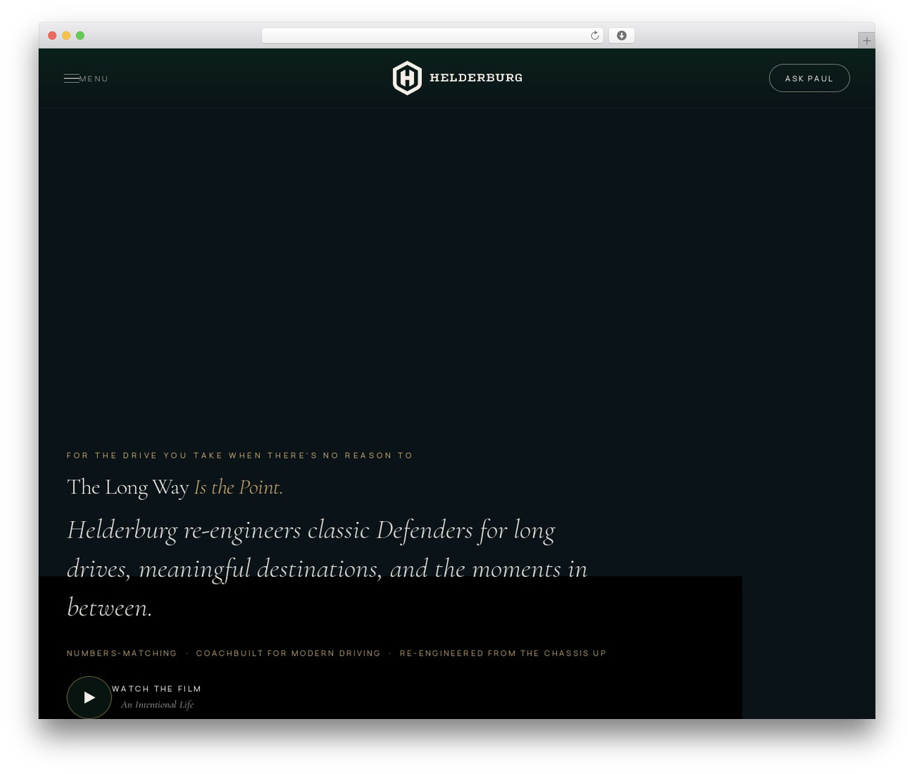Image resolution: width=914 pixels, height=774 pixels.
Task: Play the film with the play button
Action: pyautogui.click(x=89, y=697)
